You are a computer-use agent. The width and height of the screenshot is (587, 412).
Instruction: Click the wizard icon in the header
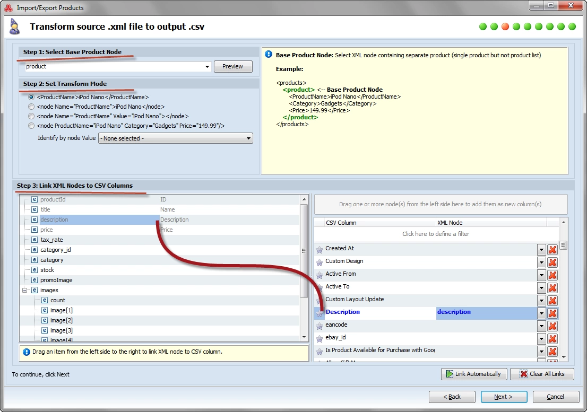[14, 27]
